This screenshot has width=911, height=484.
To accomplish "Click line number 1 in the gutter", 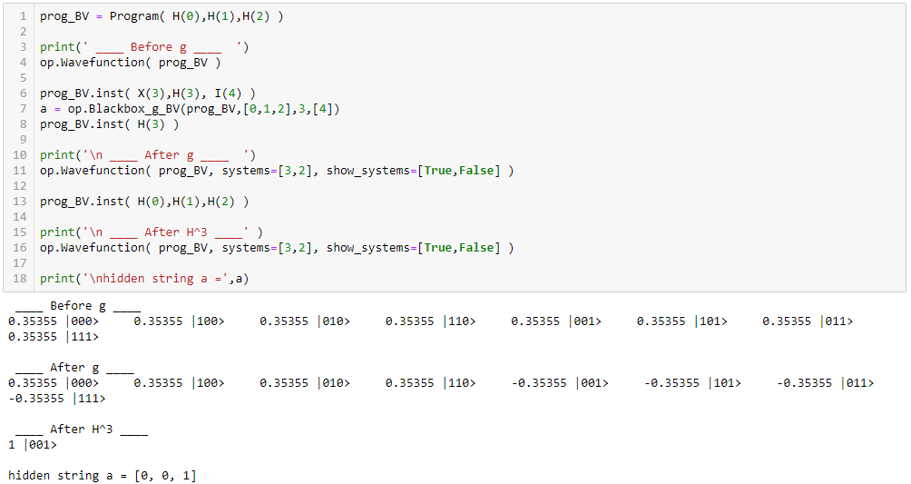I will [x=22, y=16].
